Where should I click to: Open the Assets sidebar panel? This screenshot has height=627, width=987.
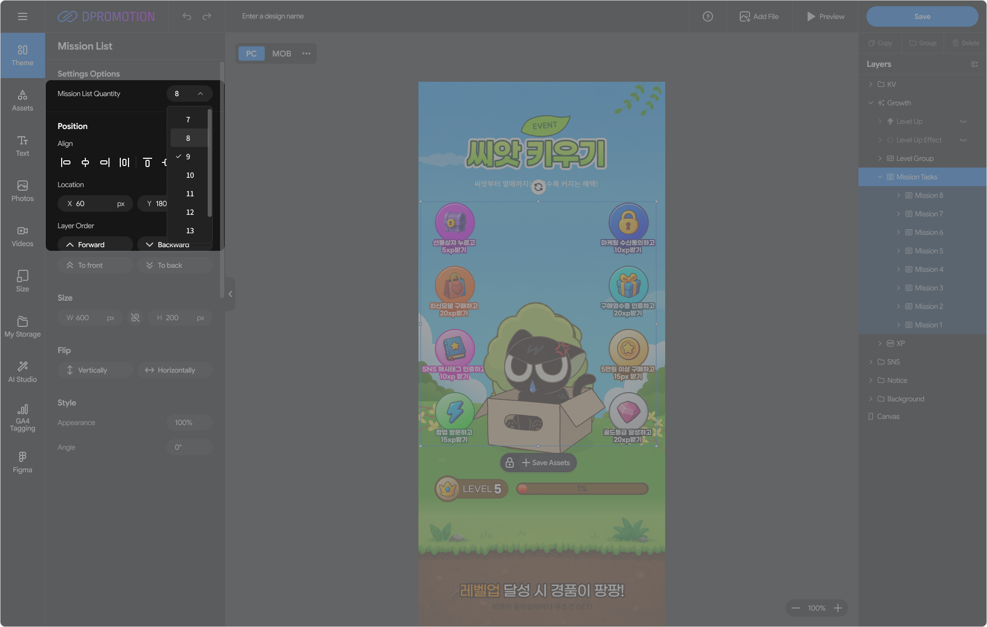(23, 101)
